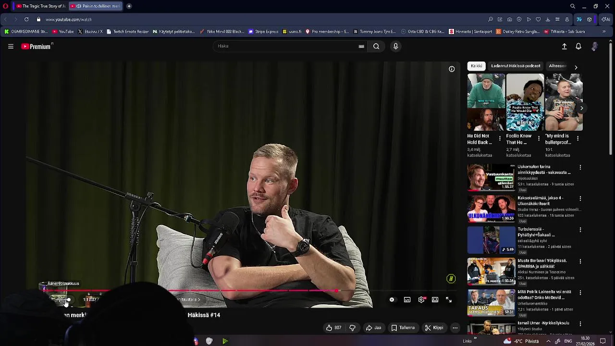The width and height of the screenshot is (615, 346).
Task: Switch to 'The Tragic True Story' browser tab
Action: point(40,6)
